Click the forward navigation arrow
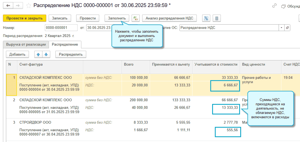This screenshot has height=142, width=300. click(x=18, y=6)
